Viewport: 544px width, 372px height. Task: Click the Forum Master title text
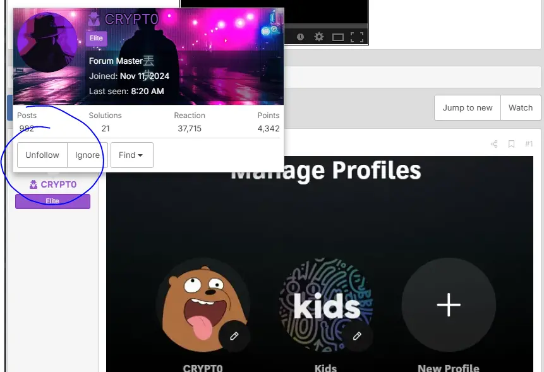tap(116, 61)
